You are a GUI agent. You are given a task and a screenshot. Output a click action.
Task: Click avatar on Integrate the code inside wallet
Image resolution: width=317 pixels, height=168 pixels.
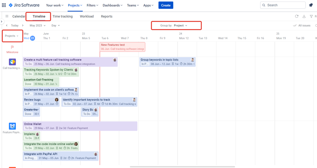click(76, 144)
